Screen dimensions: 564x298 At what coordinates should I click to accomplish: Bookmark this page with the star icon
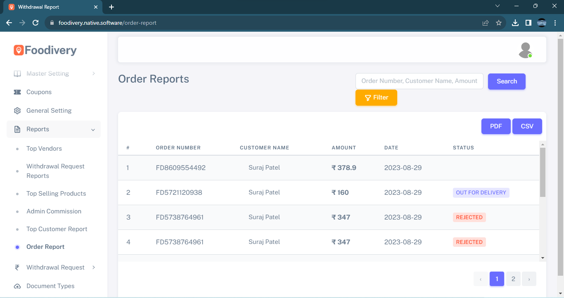[x=499, y=23]
